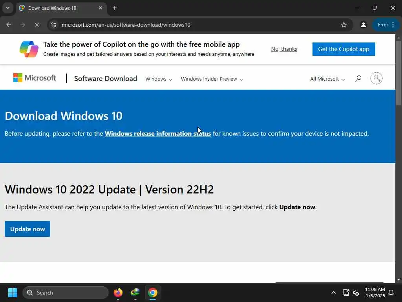The height and width of the screenshot is (302, 402).
Task: Click the Error update button
Action: (383, 25)
